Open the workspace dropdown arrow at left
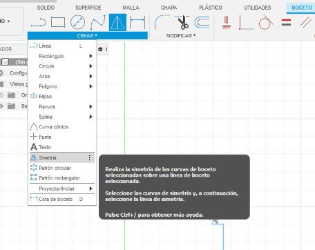315x250 pixels. 9,21
